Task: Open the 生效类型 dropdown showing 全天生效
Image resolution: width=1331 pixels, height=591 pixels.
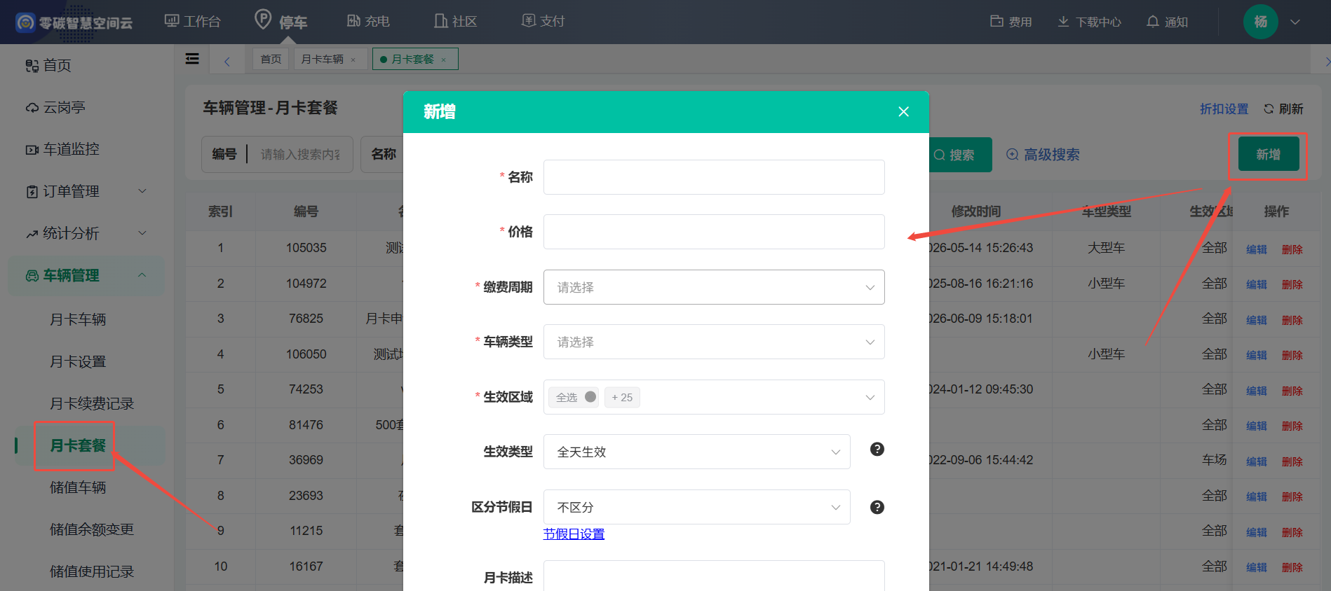Action: click(696, 452)
